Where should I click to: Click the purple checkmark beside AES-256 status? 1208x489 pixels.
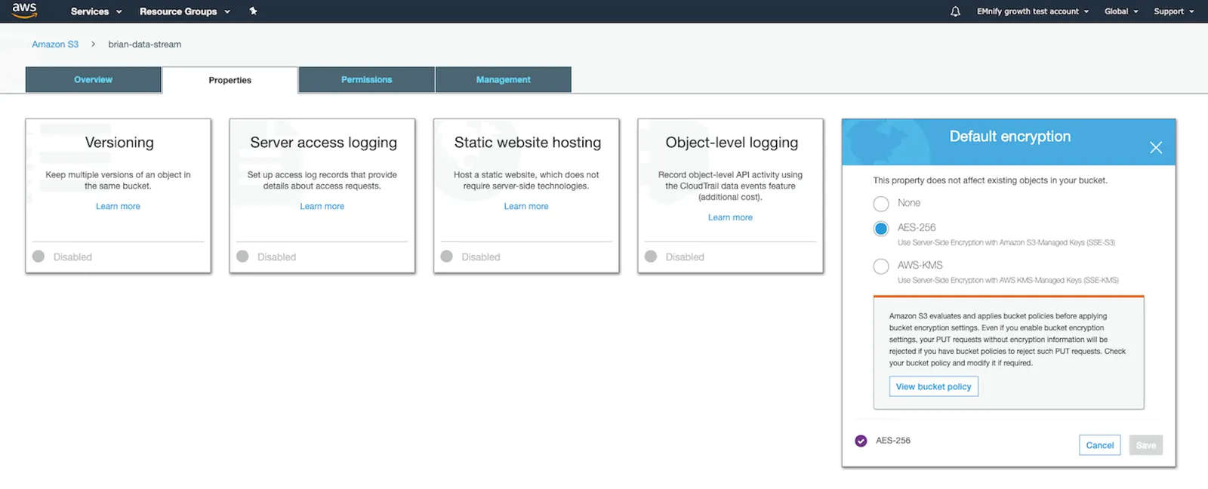tap(861, 441)
